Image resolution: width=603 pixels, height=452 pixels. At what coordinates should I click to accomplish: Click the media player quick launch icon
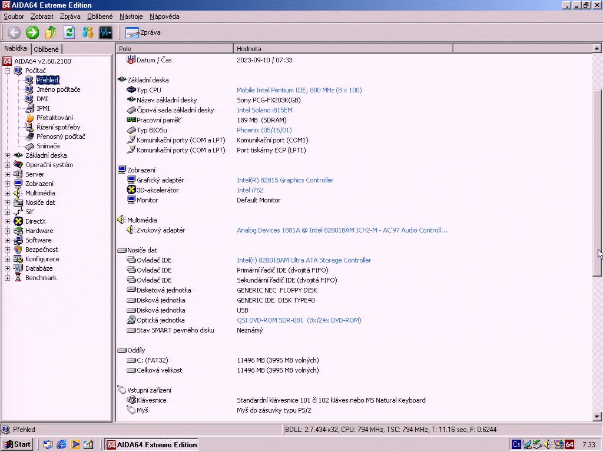[75, 444]
